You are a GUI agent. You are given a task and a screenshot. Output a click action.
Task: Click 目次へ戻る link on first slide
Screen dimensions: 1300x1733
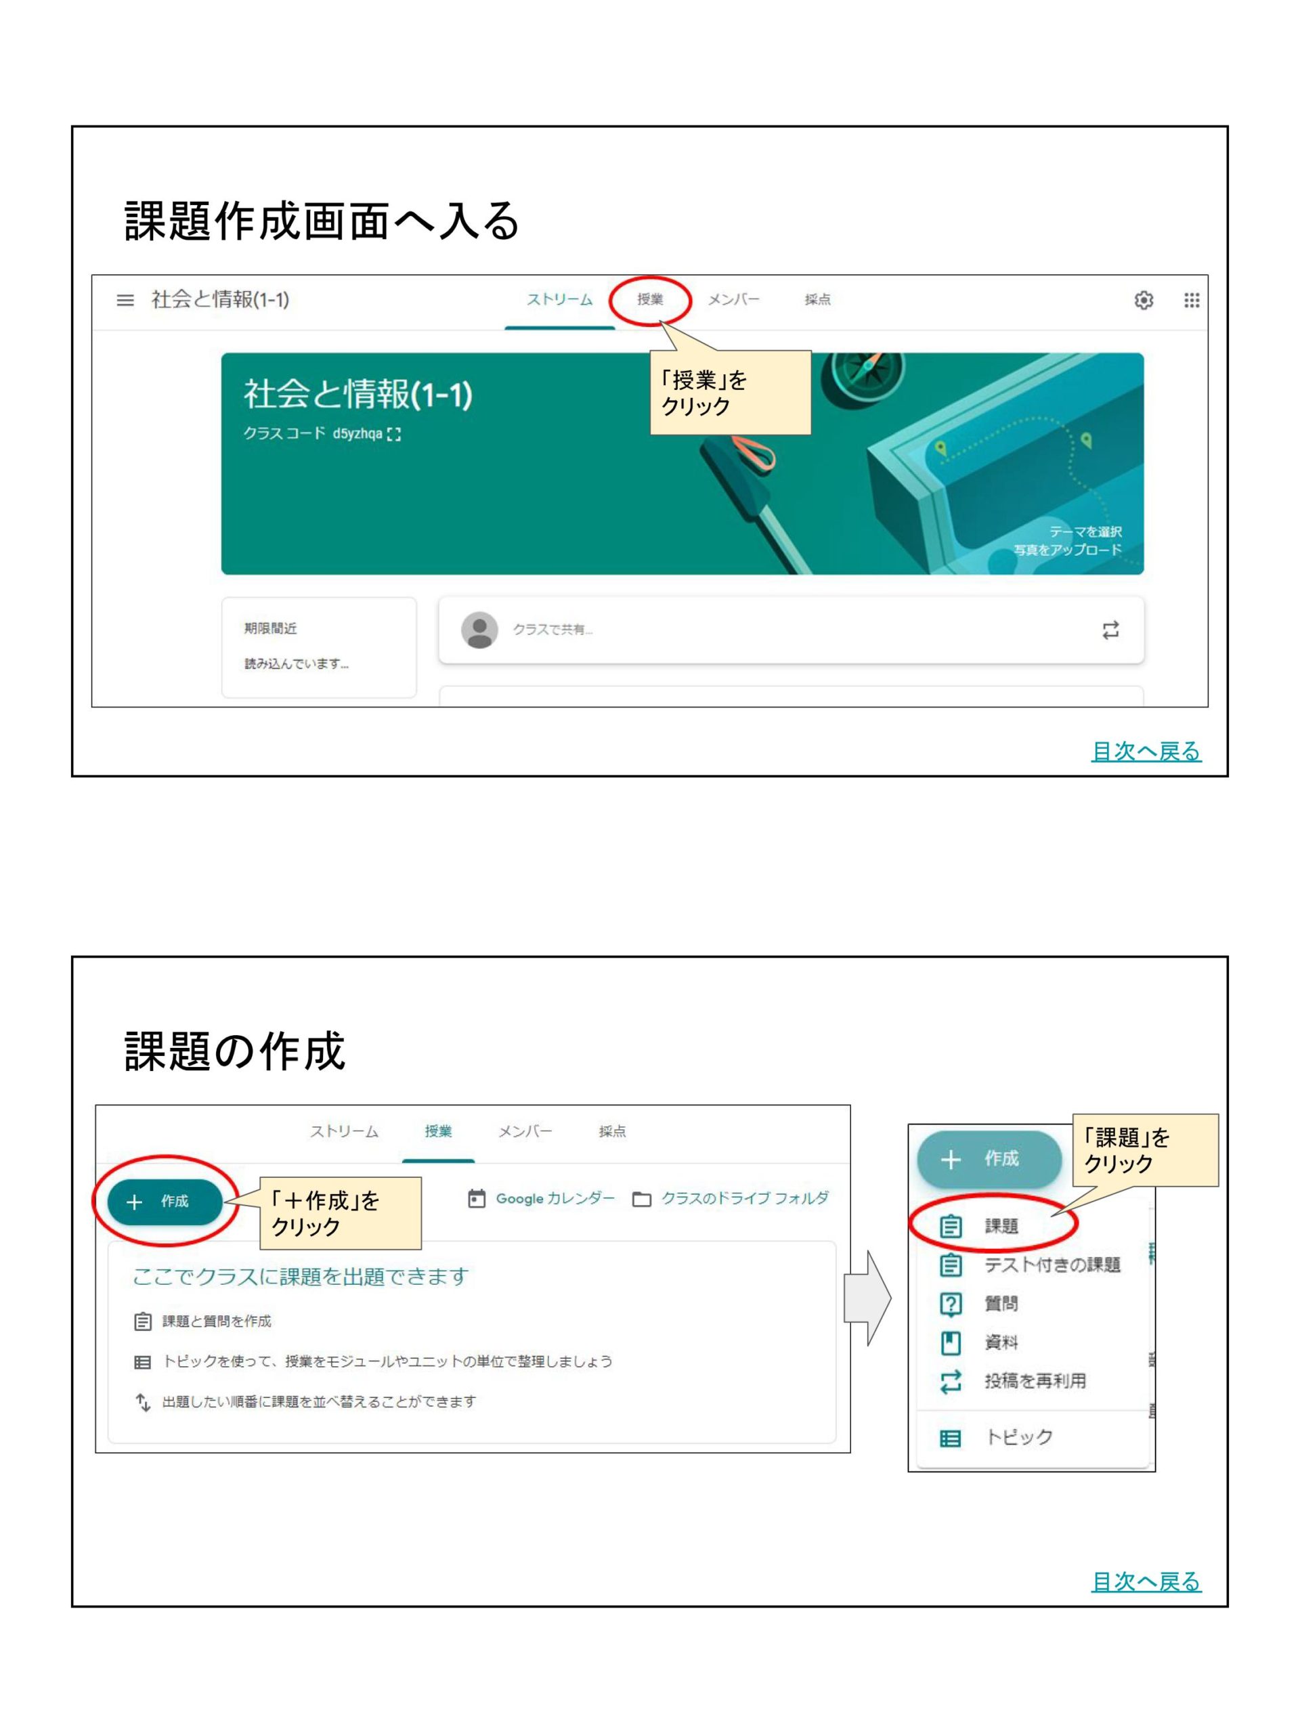(1146, 751)
